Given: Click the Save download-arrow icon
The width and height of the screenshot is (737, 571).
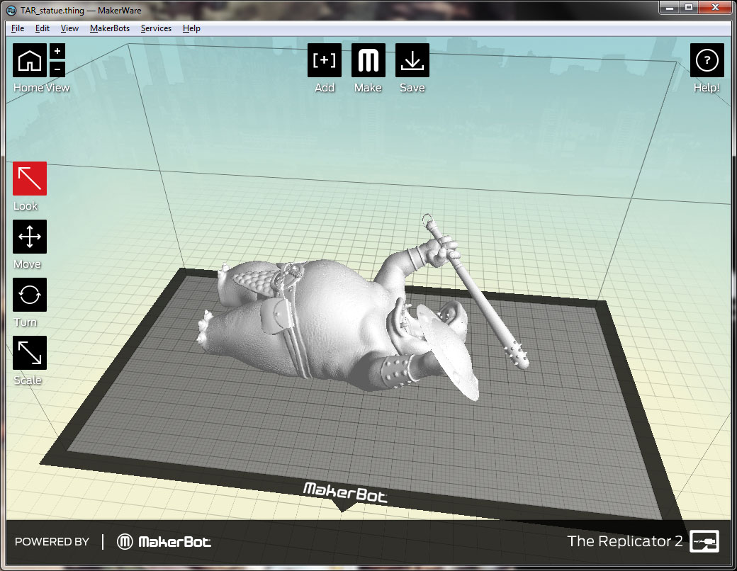Looking at the screenshot, I should point(412,61).
